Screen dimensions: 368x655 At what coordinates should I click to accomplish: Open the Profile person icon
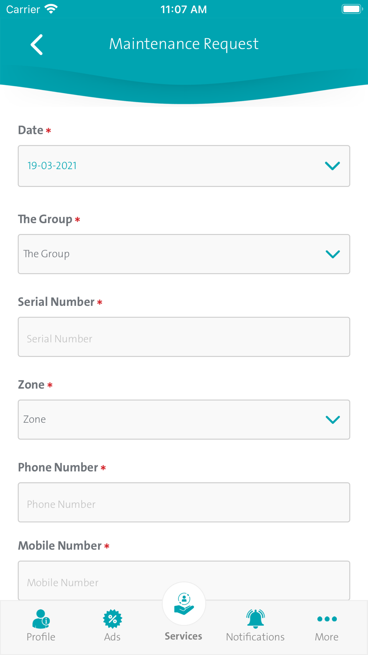(x=41, y=619)
